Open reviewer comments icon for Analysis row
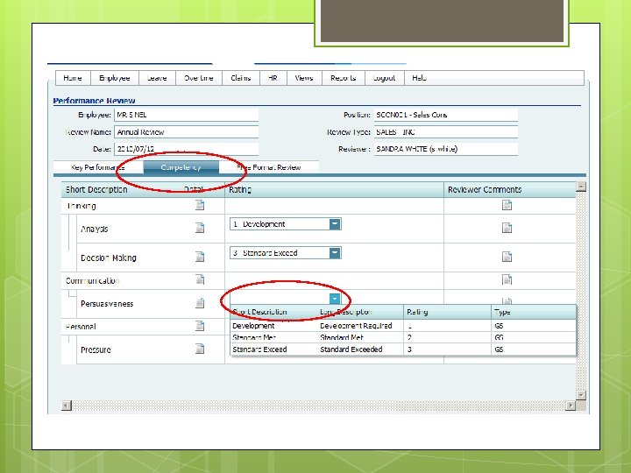 pos(507,228)
